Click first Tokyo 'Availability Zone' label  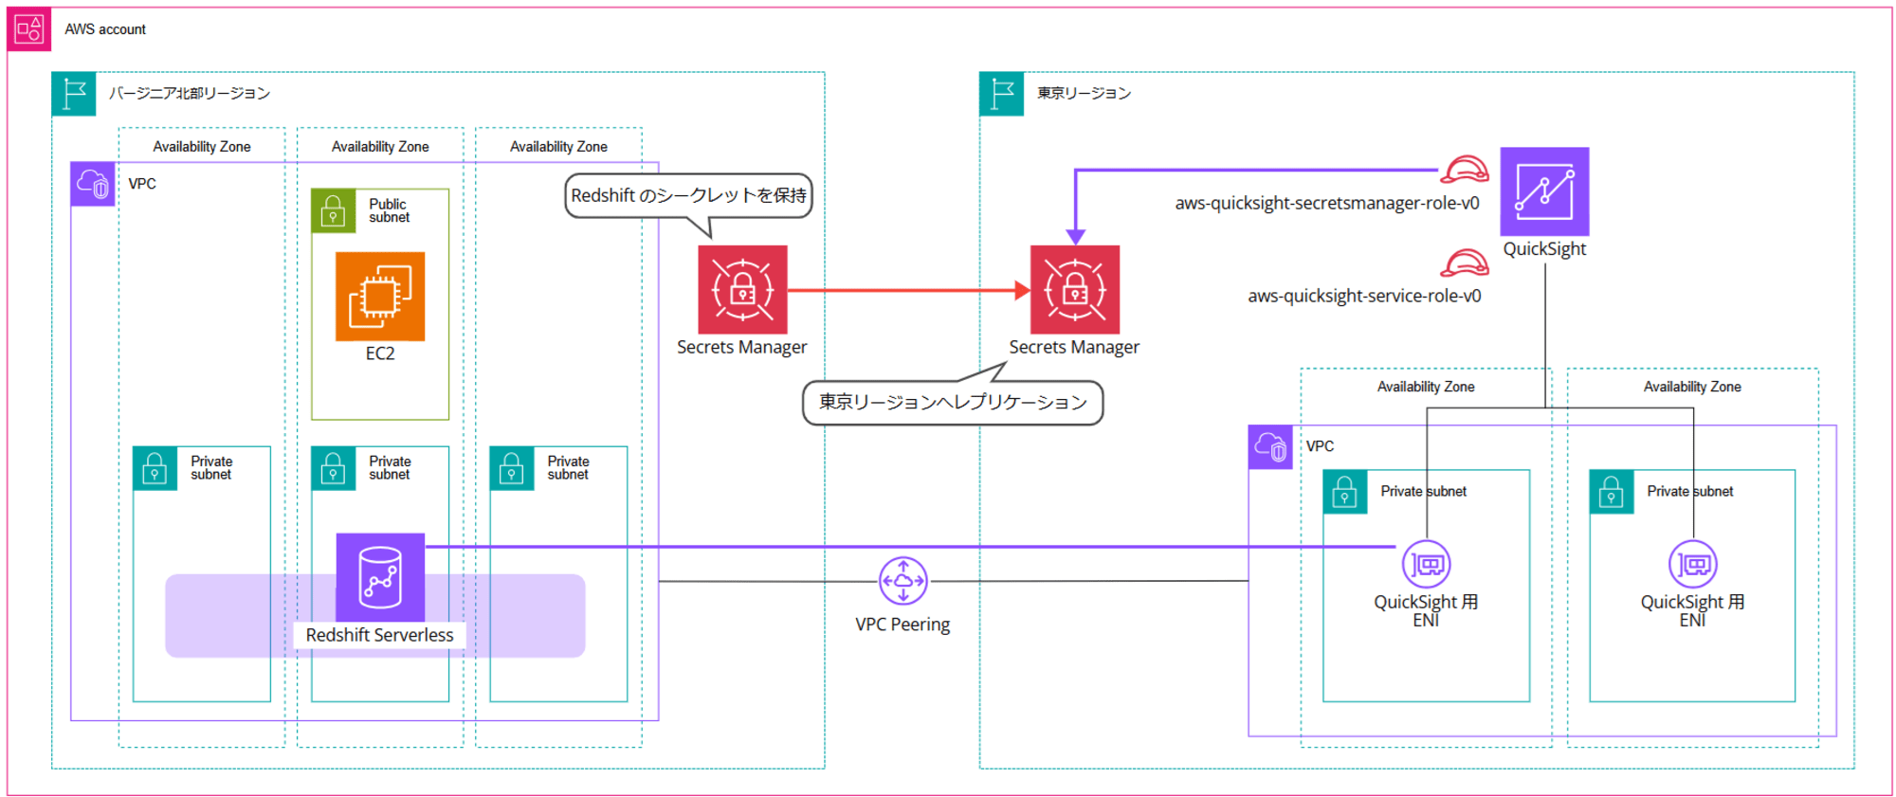1426,387
